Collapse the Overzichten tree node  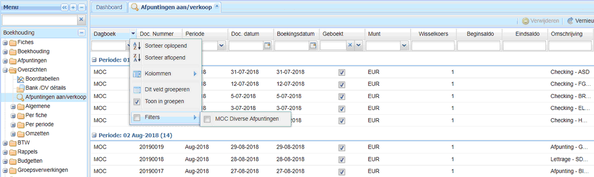[5, 70]
